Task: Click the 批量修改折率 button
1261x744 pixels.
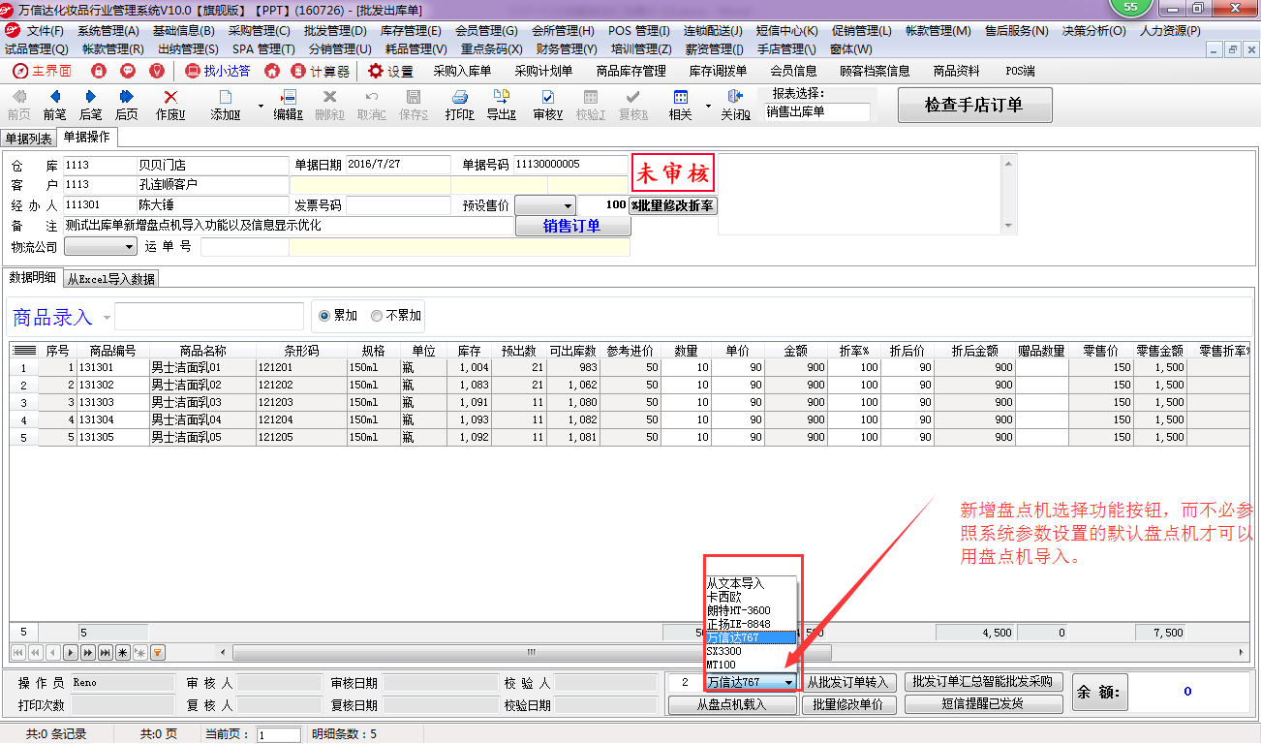Action: tap(673, 205)
